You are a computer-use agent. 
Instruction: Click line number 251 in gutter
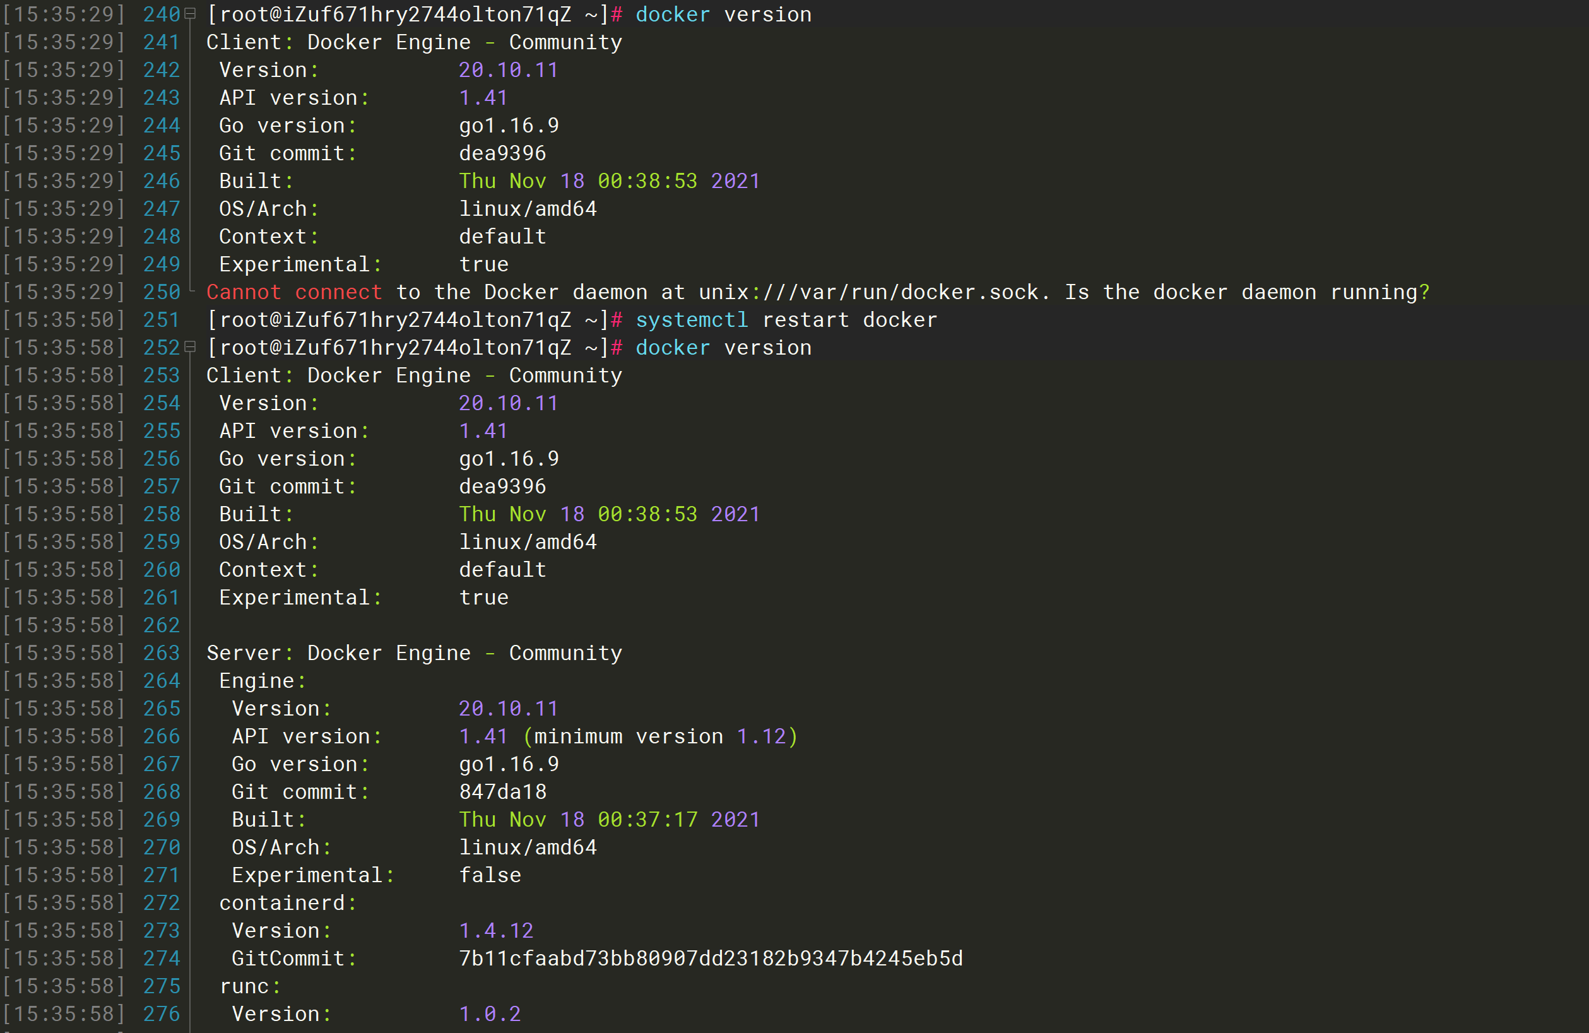coord(162,320)
